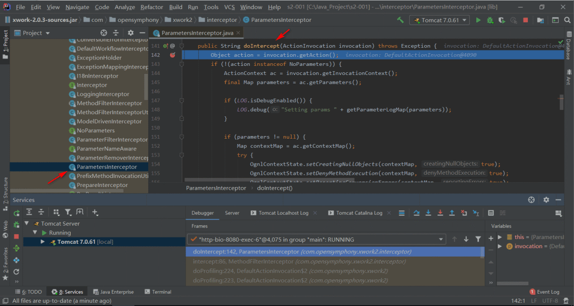This screenshot has width=574, height=306.
Task: Step over in debugger toolbar
Action: coord(416,212)
